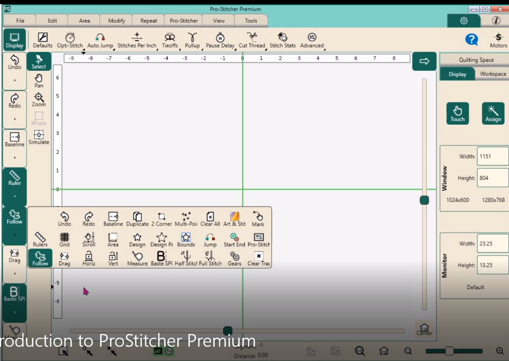Set window size to 1024x600

[457, 200]
